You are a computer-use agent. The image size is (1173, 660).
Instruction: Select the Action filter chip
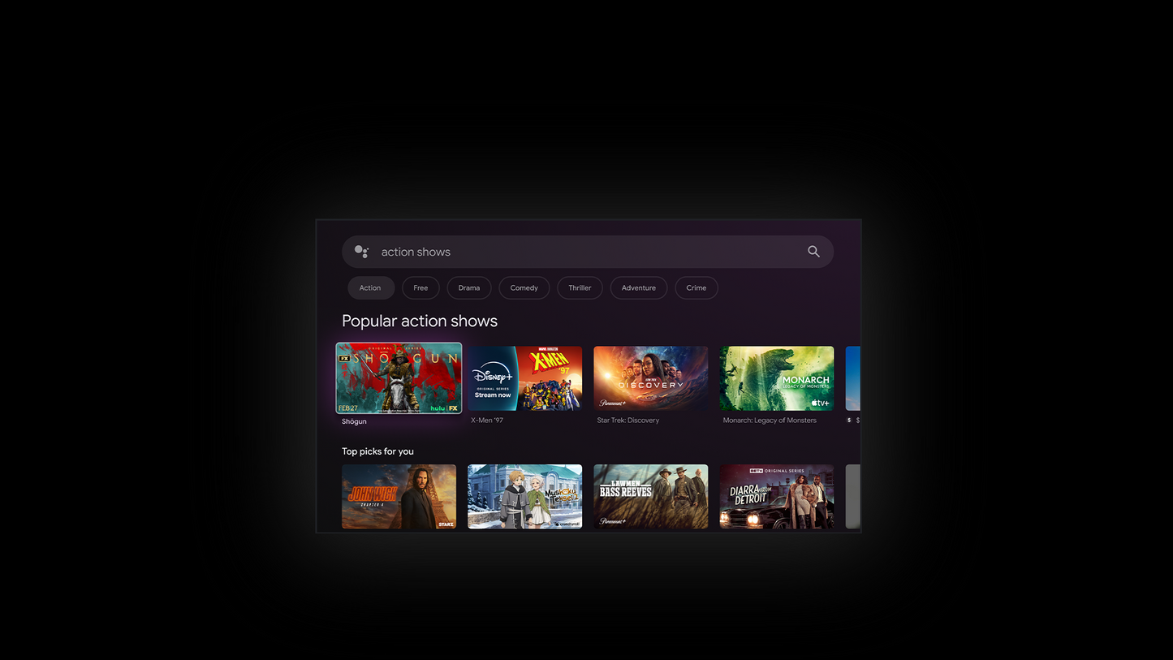370,287
